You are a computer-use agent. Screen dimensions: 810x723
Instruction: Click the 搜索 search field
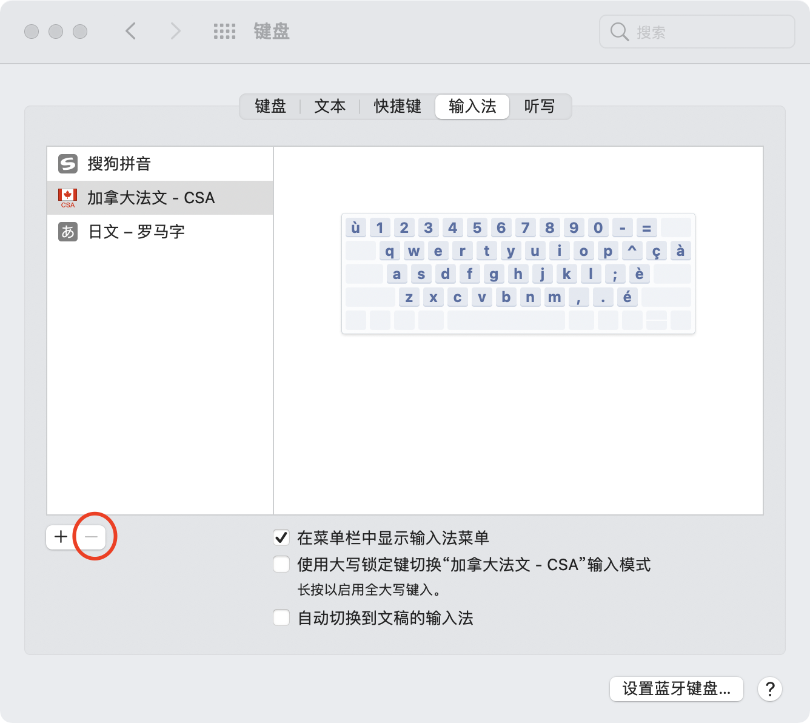coord(703,32)
